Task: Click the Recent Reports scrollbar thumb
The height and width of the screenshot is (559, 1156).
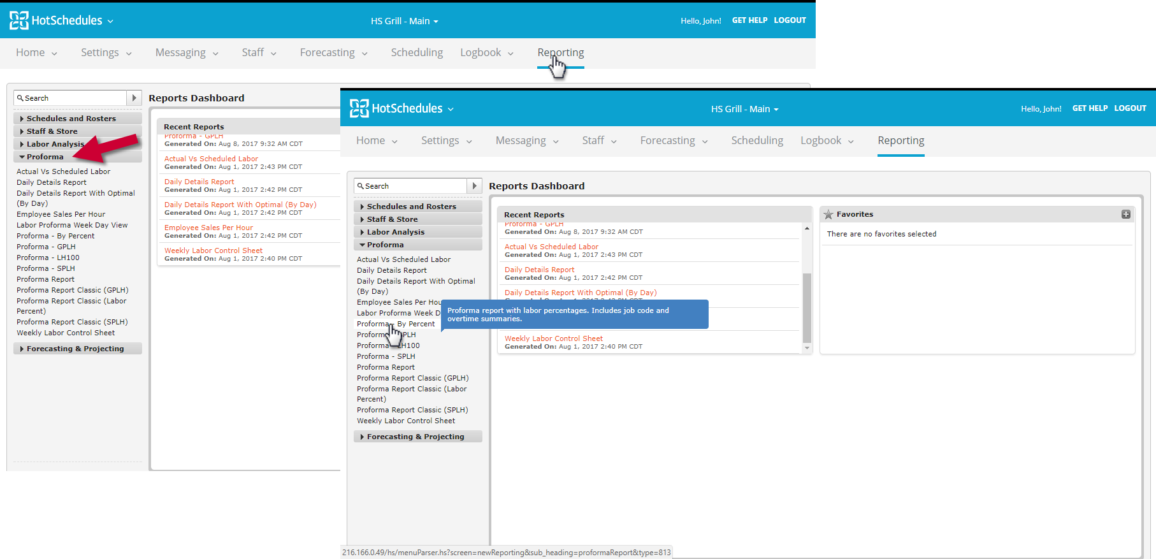Action: [807, 308]
